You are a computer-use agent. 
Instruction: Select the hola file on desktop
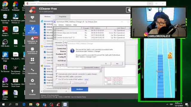coord(16,43)
